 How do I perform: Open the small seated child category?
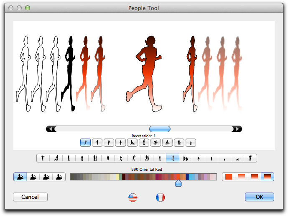pos(199,158)
